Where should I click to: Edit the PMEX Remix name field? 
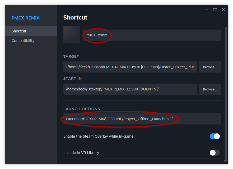(152, 35)
